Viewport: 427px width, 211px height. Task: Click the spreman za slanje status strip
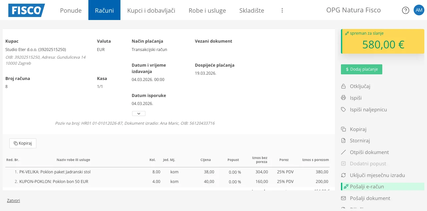coord(364,33)
